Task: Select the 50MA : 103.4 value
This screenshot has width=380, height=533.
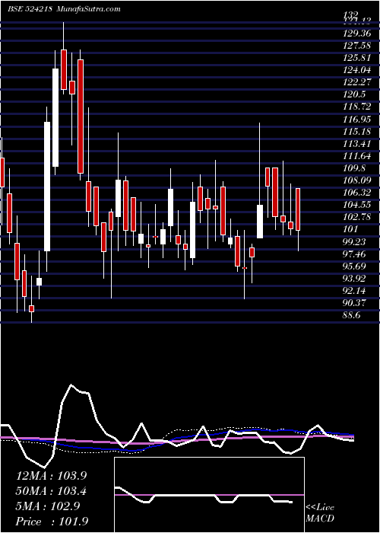Action: 51,491
